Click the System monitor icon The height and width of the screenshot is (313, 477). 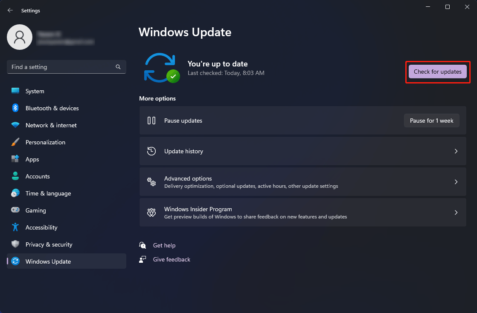point(15,91)
